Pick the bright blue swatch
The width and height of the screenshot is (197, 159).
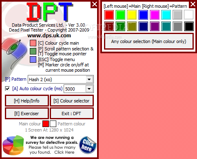click(x=143, y=15)
